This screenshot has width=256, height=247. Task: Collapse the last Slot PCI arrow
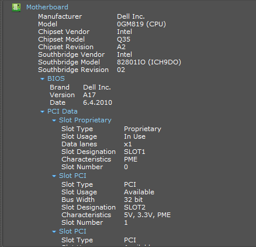click(54, 232)
